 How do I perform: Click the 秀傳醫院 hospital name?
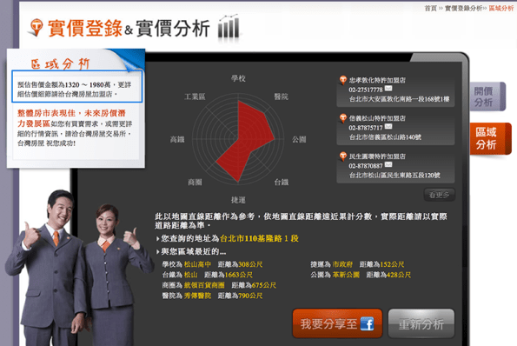[197, 296]
